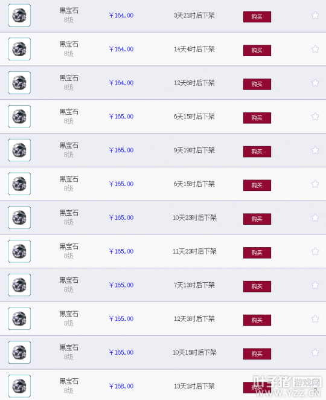
Task: Open the gem icon for the 7天13时 listing
Action: pos(19,285)
